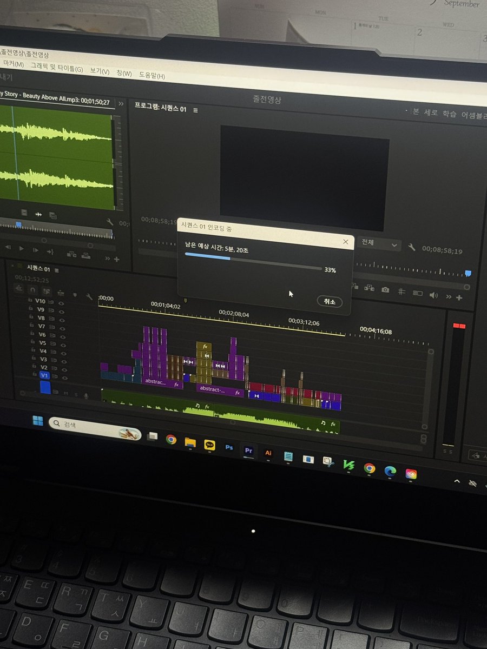Viewport: 487px width, 649px height.
Task: Click the encoding progress bar at 33%
Action: click(x=253, y=261)
